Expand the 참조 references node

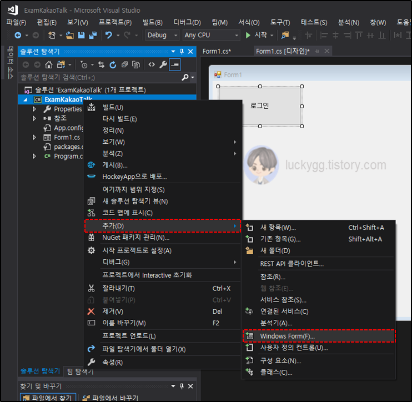[x=34, y=118]
